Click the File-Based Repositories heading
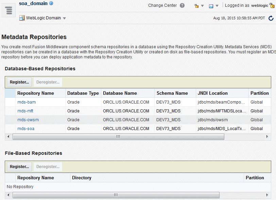 coord(33,153)
